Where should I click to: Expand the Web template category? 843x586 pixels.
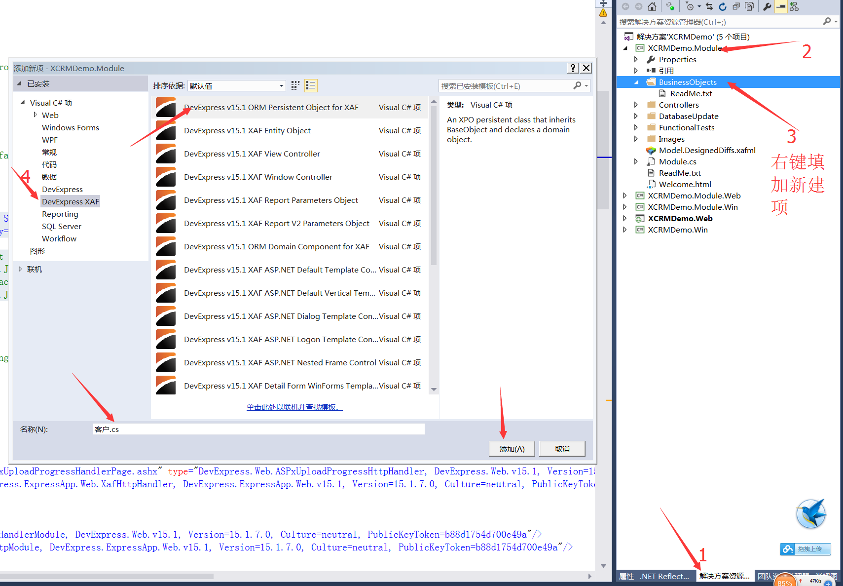(x=35, y=115)
